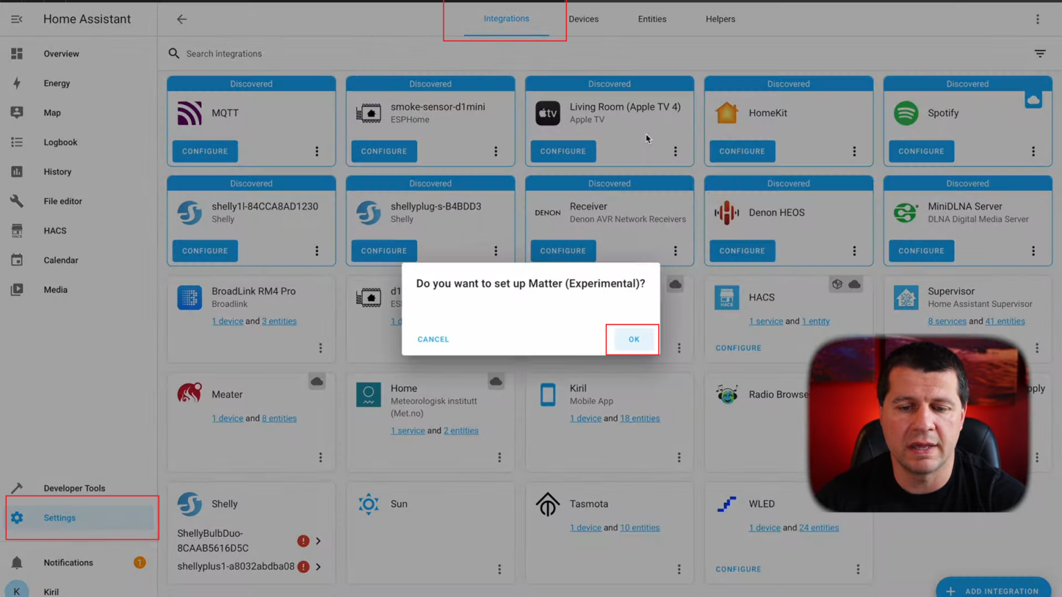1062x597 pixels.
Task: Open Notifications in the sidebar
Action: [x=68, y=562]
